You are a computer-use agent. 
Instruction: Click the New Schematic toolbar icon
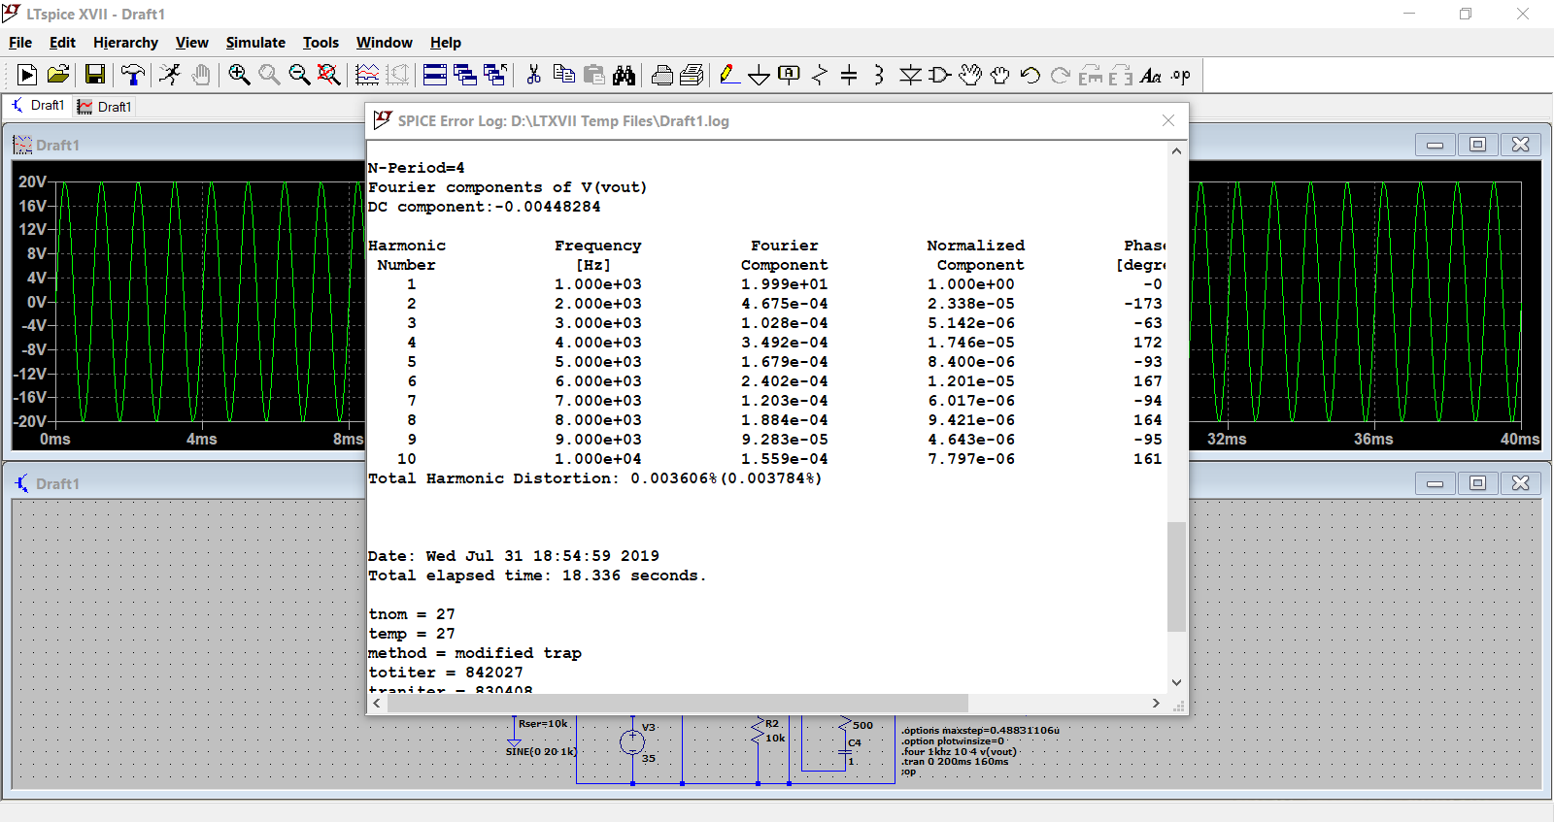click(x=27, y=75)
